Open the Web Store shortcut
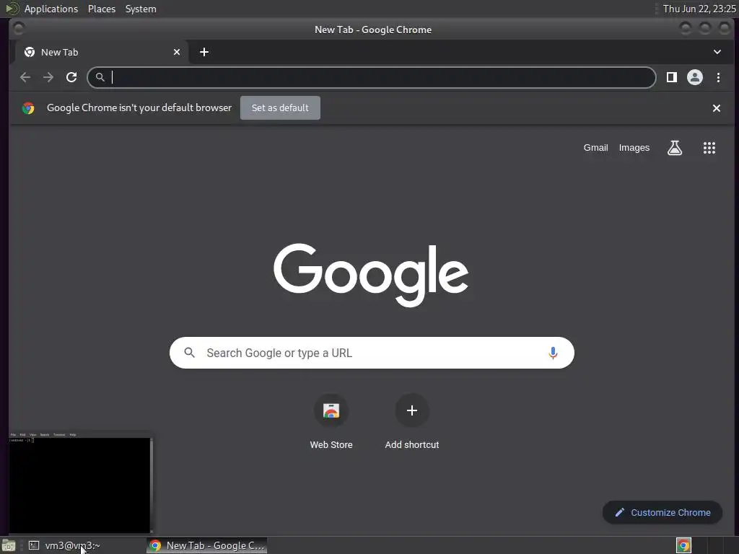The image size is (739, 554). click(x=331, y=421)
